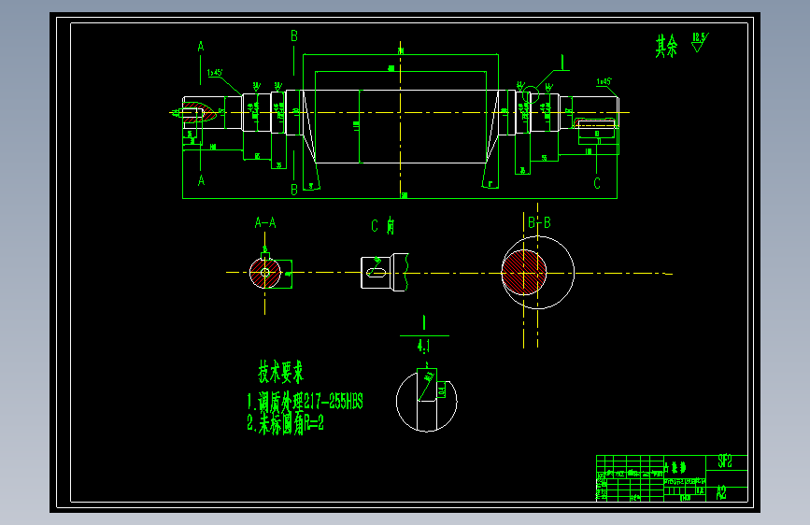
Task: Click the C view arrow label under shaft
Action: tap(597, 183)
